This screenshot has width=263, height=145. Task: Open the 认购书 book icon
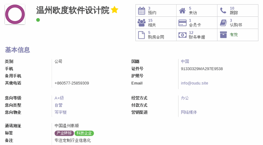[x=223, y=23]
